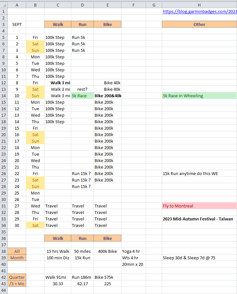Select the rest? cell
This screenshot has height=294, width=237.
tap(83, 89)
